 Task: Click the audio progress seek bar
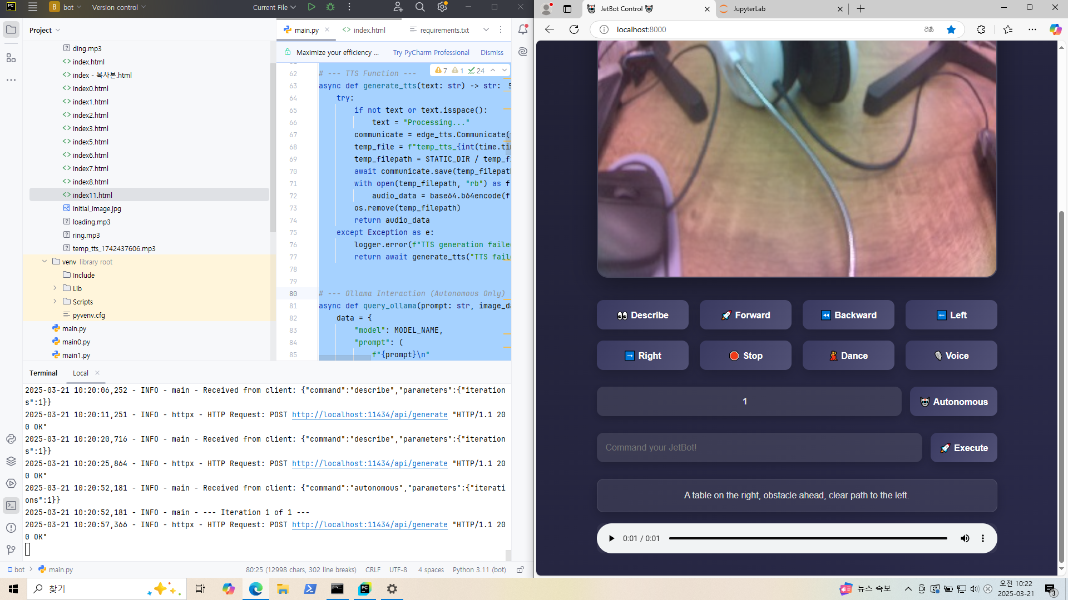808,538
